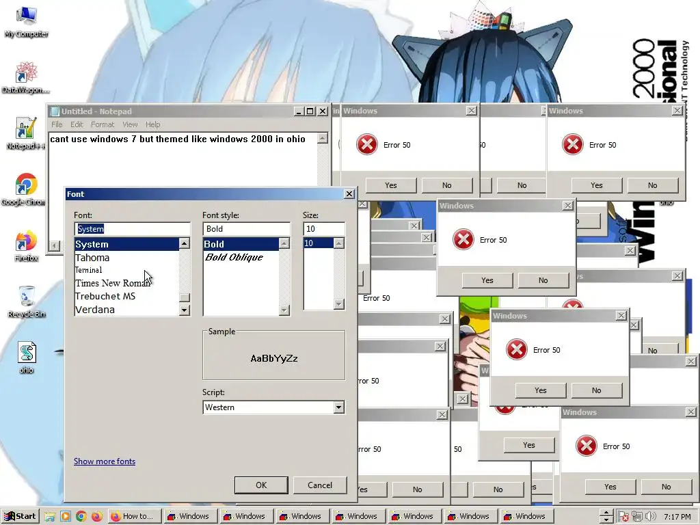This screenshot has height=525, width=700.
Task: Select Tahoma in the font list
Action: tap(126, 258)
